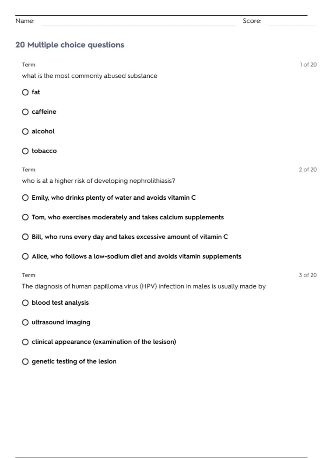Click the nephrolithiasis question text
This screenshot has width=323, height=458.
[99, 181]
